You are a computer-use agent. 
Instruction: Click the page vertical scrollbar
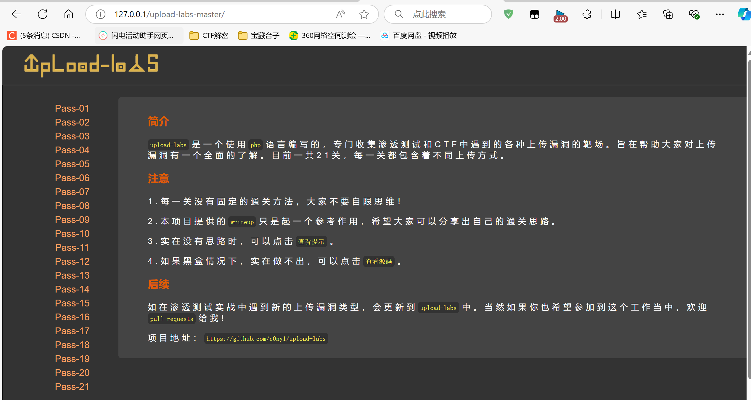[x=749, y=219]
